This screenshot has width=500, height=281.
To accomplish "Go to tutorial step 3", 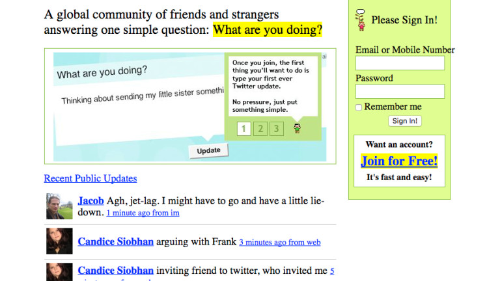I will tap(277, 129).
